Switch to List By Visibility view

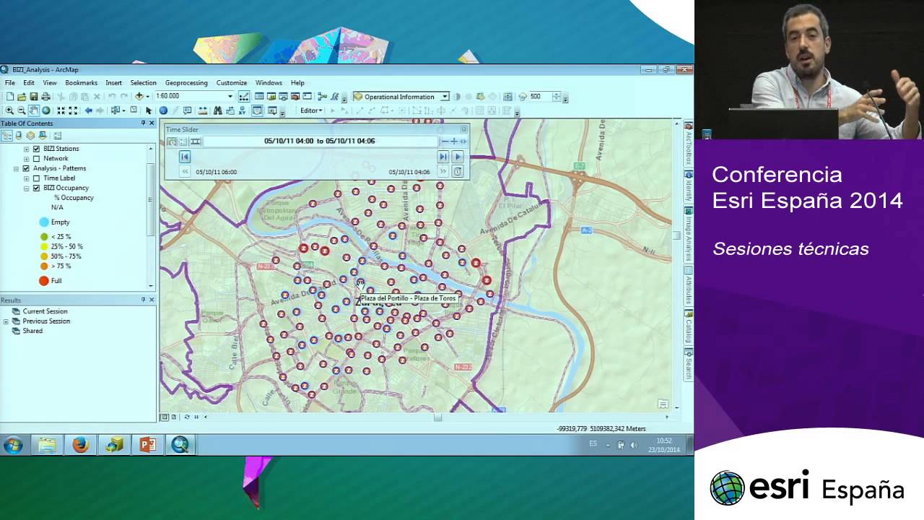point(30,135)
